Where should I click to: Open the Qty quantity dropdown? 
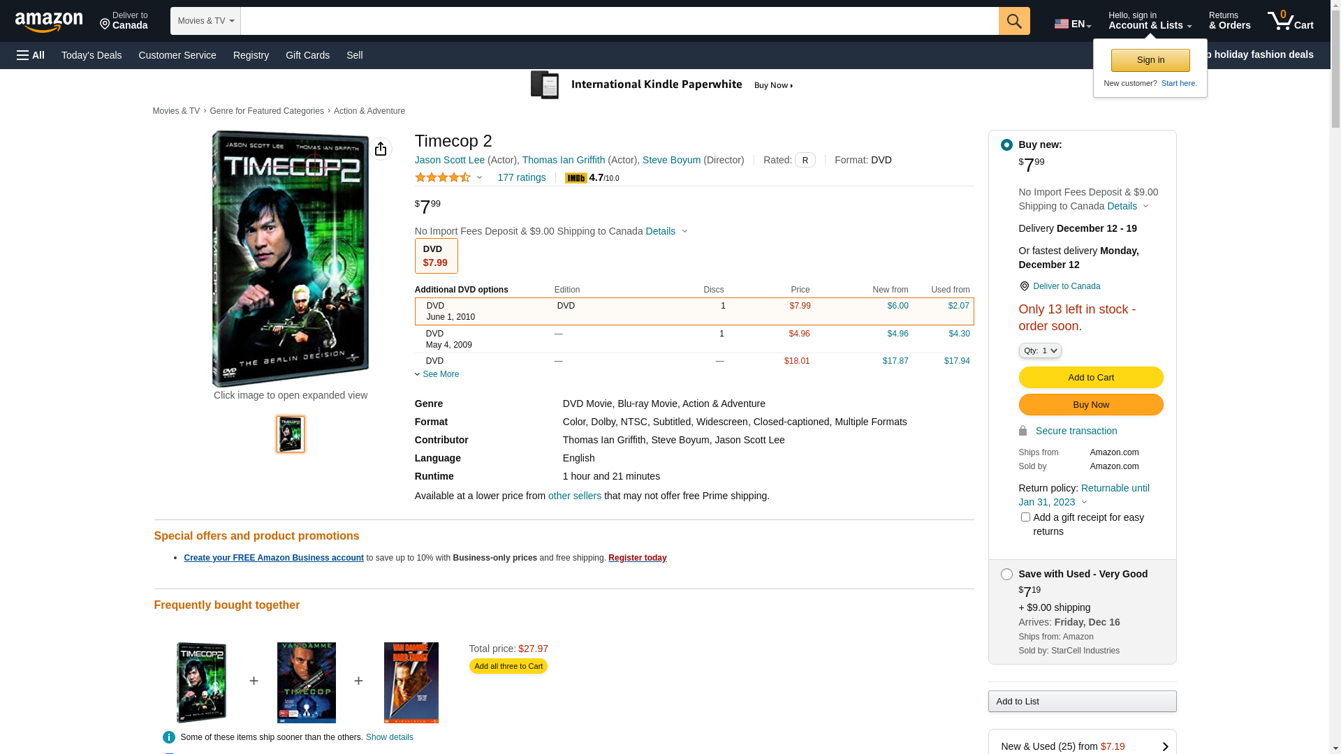(x=1039, y=350)
